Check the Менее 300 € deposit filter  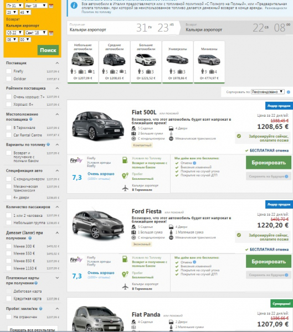pos(9,246)
